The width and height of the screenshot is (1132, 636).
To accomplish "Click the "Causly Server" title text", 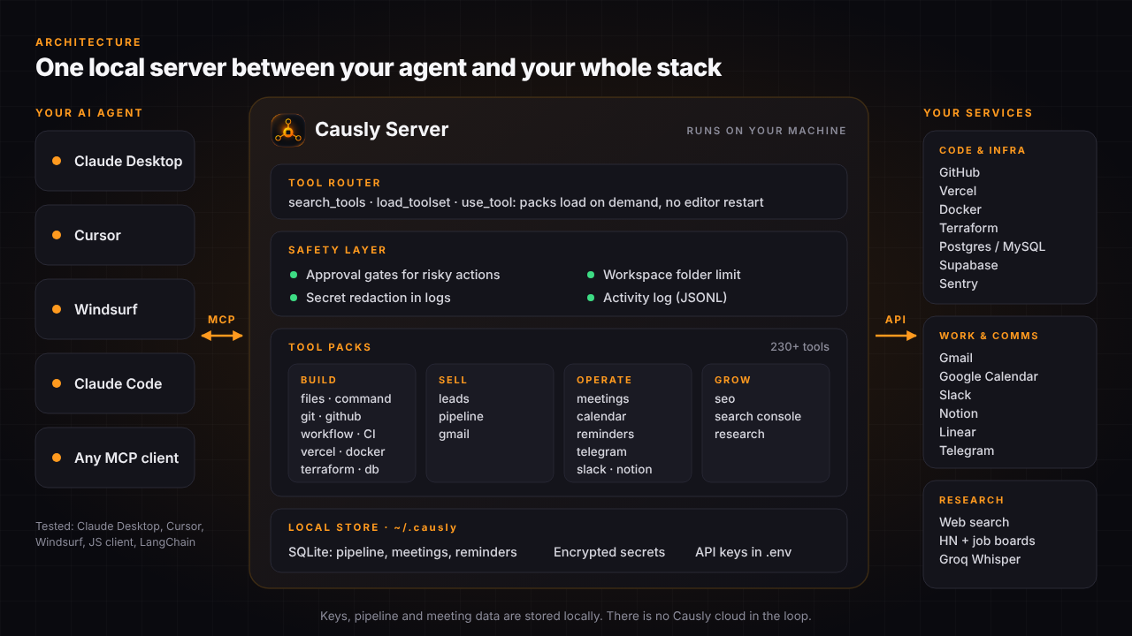I will (382, 130).
